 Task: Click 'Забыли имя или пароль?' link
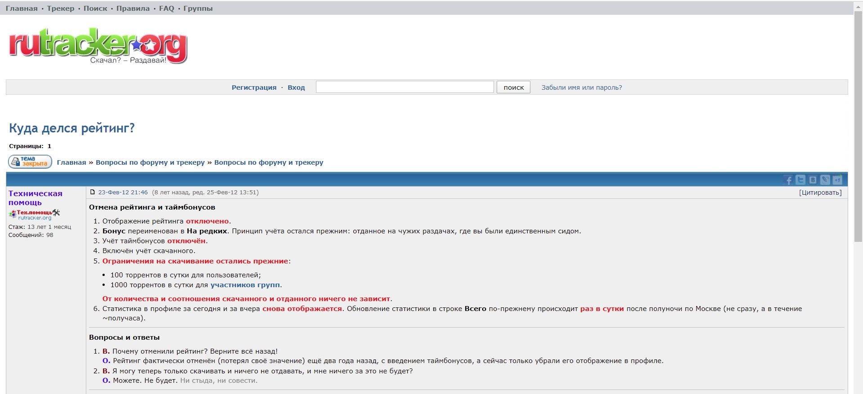coord(581,88)
